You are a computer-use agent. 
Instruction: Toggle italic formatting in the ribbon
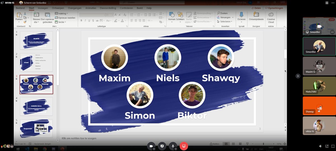point(86,20)
